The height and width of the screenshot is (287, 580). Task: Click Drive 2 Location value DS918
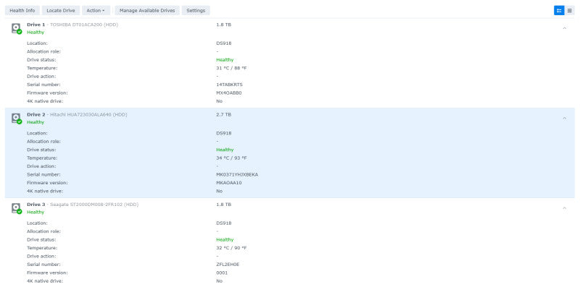click(224, 133)
